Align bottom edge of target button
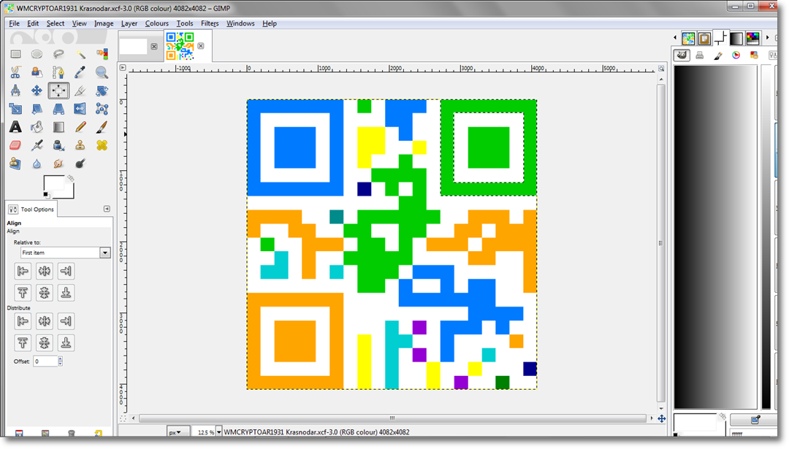This screenshot has width=789, height=449. [x=66, y=293]
